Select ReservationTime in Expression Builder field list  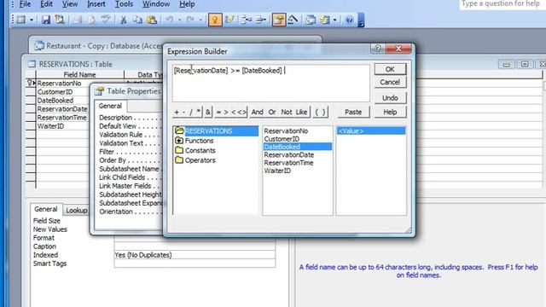[288, 163]
